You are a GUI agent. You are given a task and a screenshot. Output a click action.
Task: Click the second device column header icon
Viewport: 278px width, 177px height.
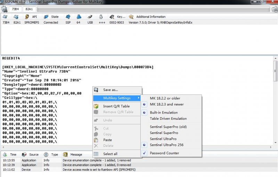point(16,17)
